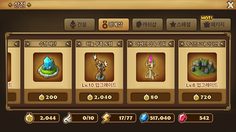Open the 패키지 package tab marked HOT
This screenshot has width=236, height=132.
tap(215, 25)
